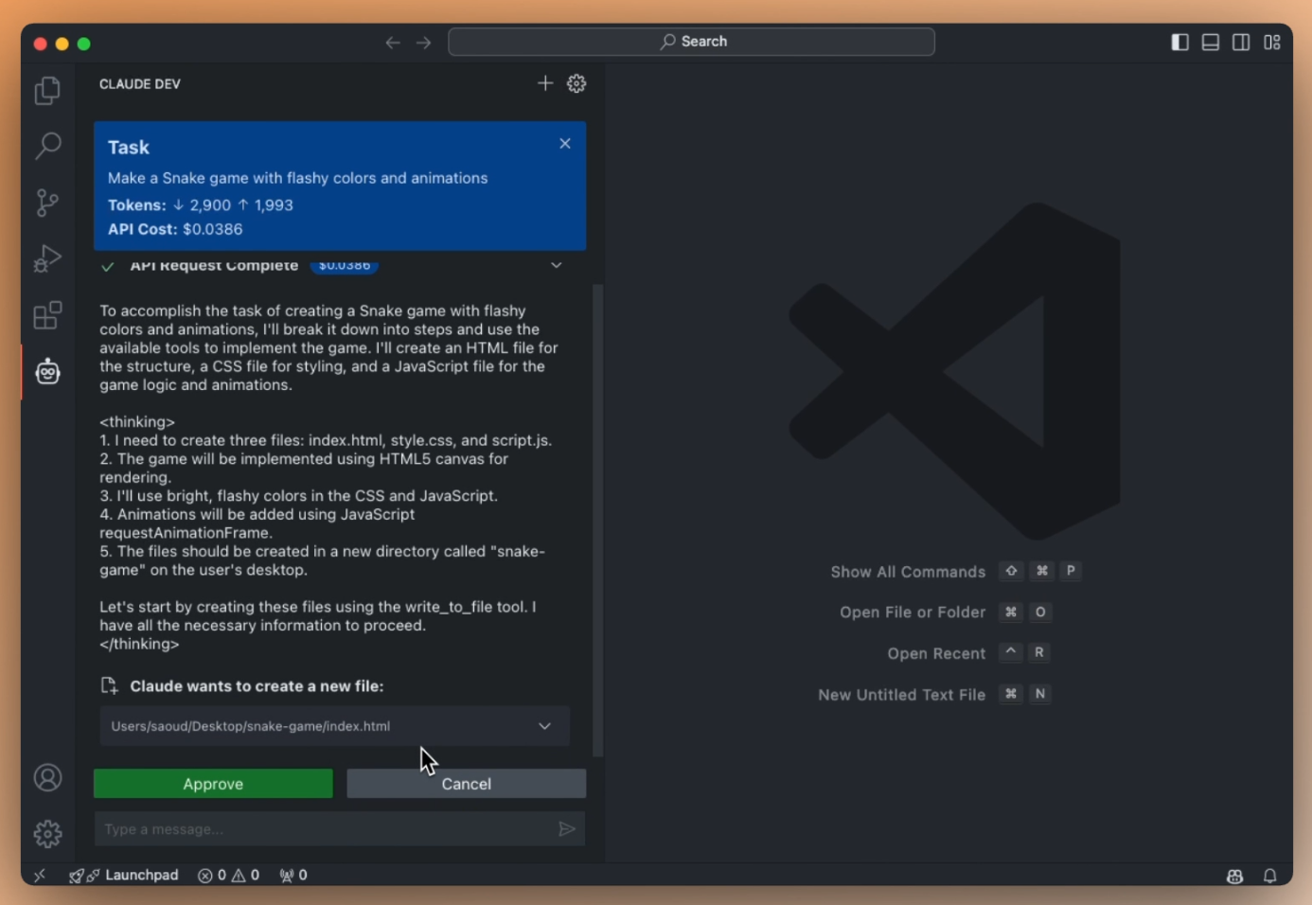Collapse the API Request Complete section
This screenshot has height=905, width=1312.
pos(557,265)
